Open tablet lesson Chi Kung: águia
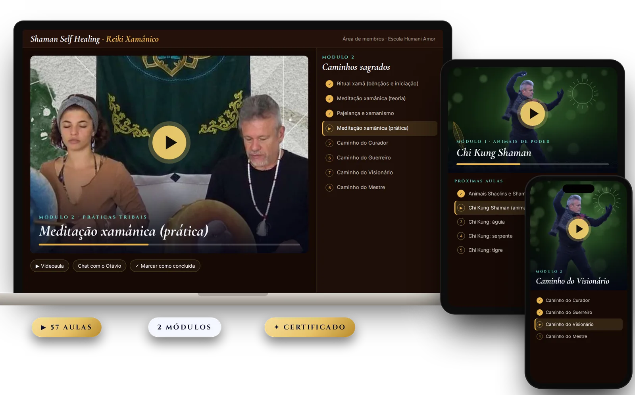The width and height of the screenshot is (635, 395). pos(490,222)
